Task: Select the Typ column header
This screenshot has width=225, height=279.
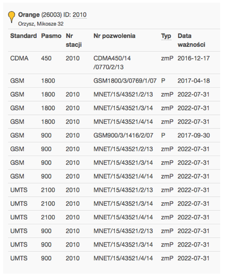Action: (166, 36)
